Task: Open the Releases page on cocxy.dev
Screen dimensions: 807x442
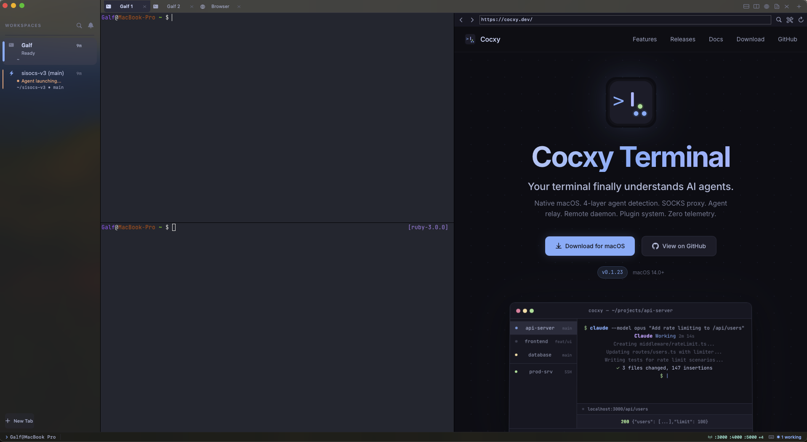Action: point(683,39)
